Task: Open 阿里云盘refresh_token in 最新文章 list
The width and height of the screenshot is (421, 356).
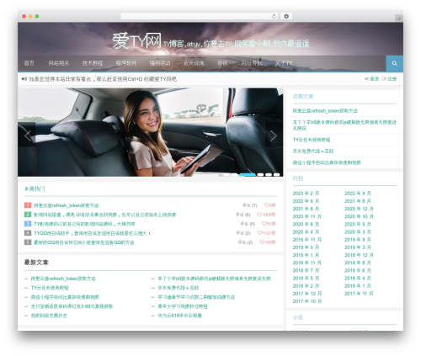Action: pos(63,279)
